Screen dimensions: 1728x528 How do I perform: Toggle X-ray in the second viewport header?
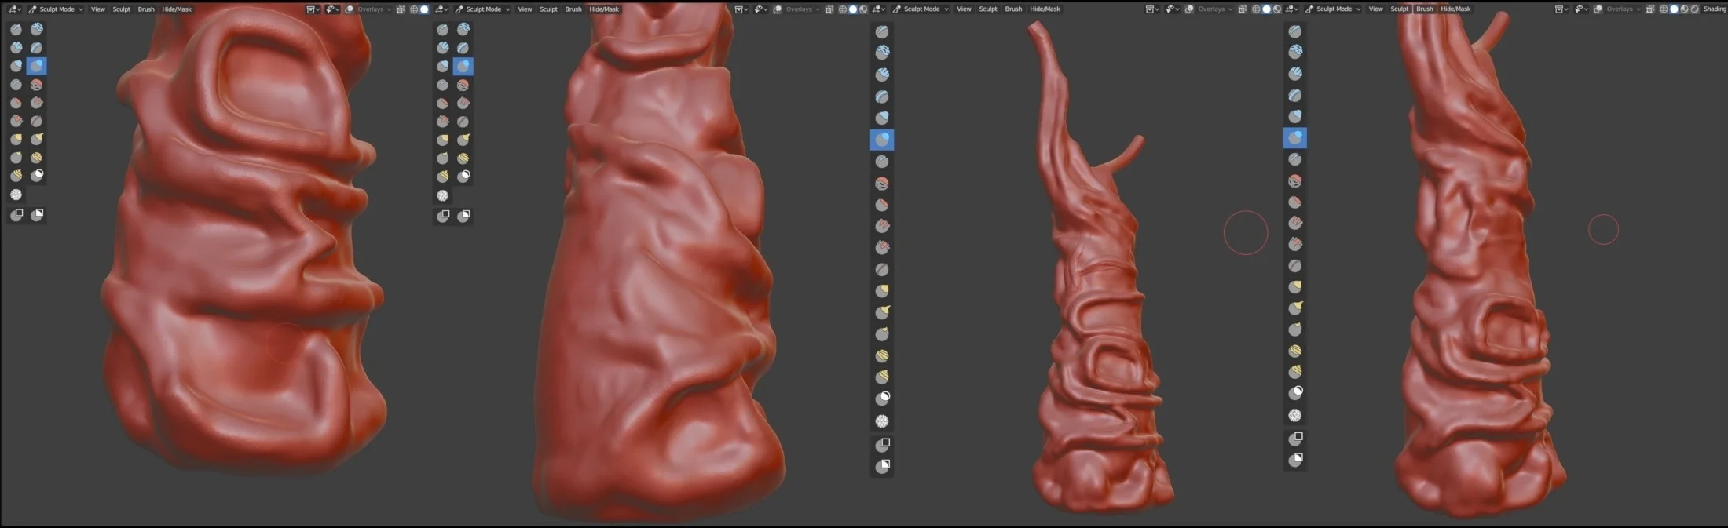click(829, 9)
